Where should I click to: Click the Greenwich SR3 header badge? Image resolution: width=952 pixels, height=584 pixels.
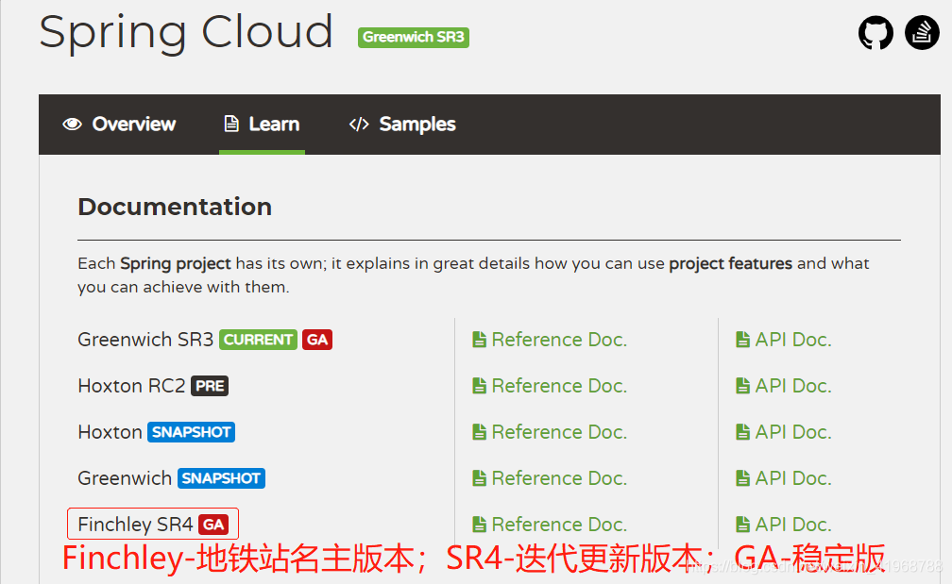[414, 37]
